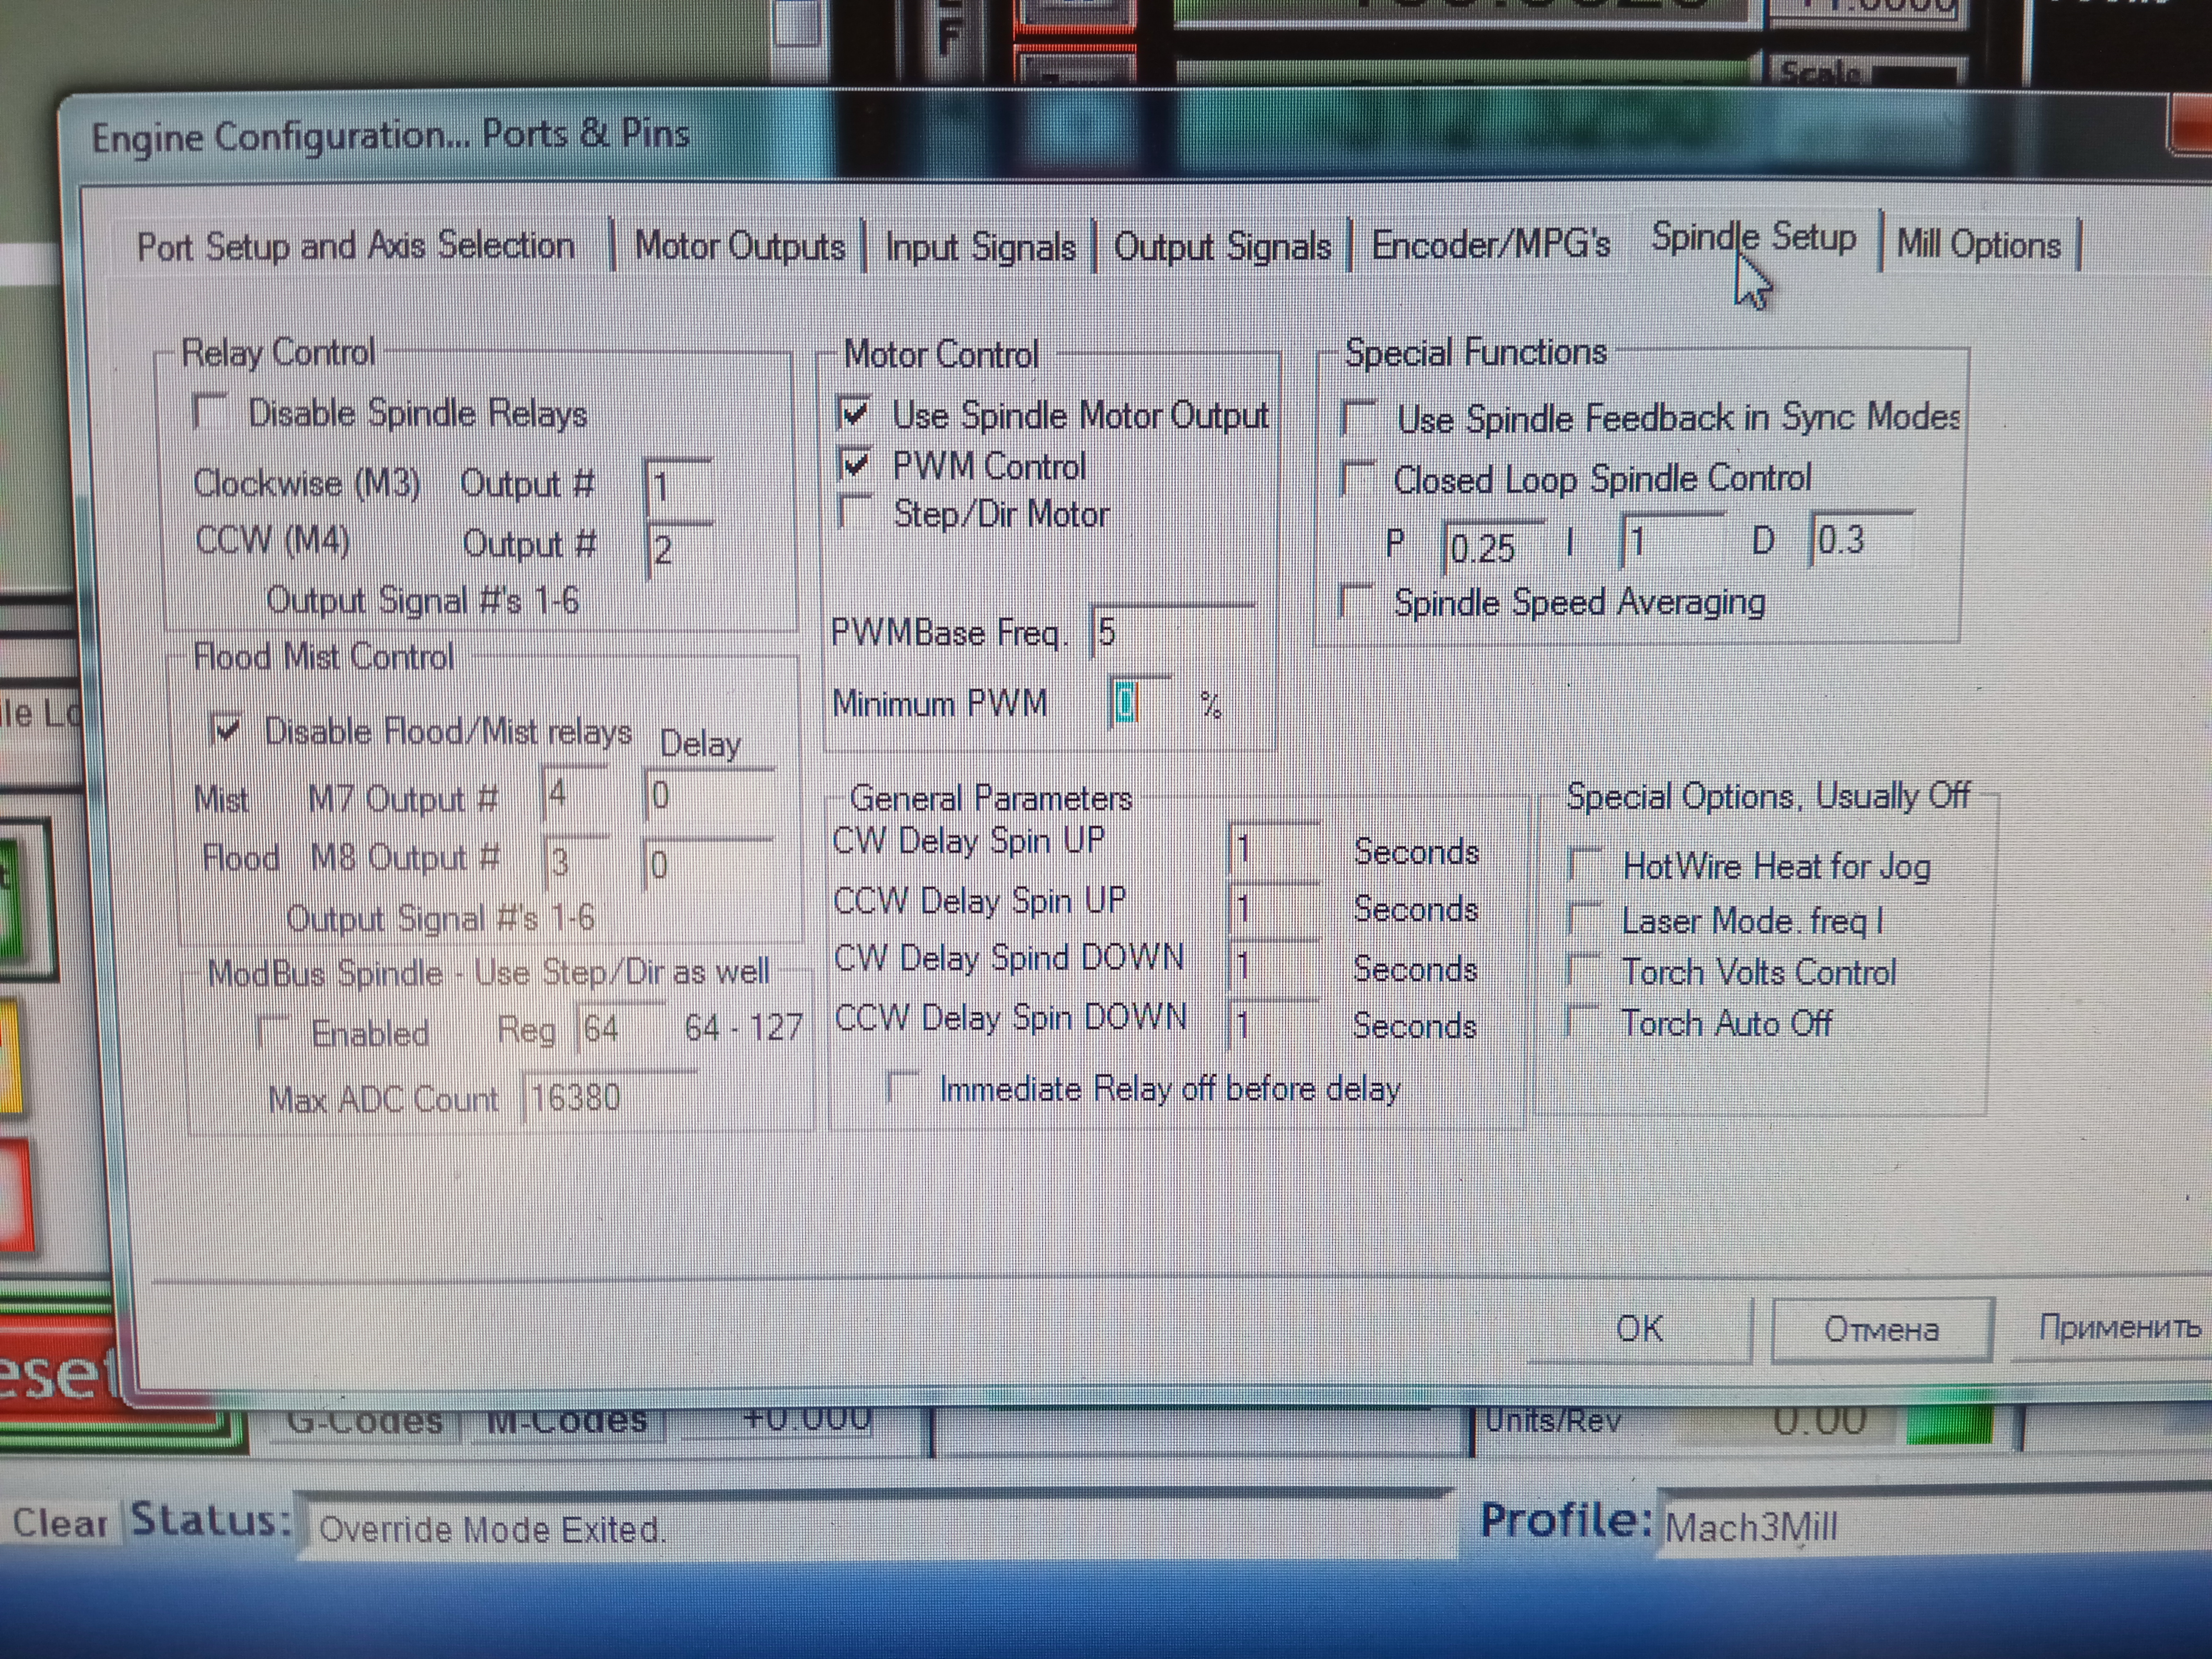The height and width of the screenshot is (1659, 2212).
Task: Toggle PWM Control checkbox
Action: point(855,465)
